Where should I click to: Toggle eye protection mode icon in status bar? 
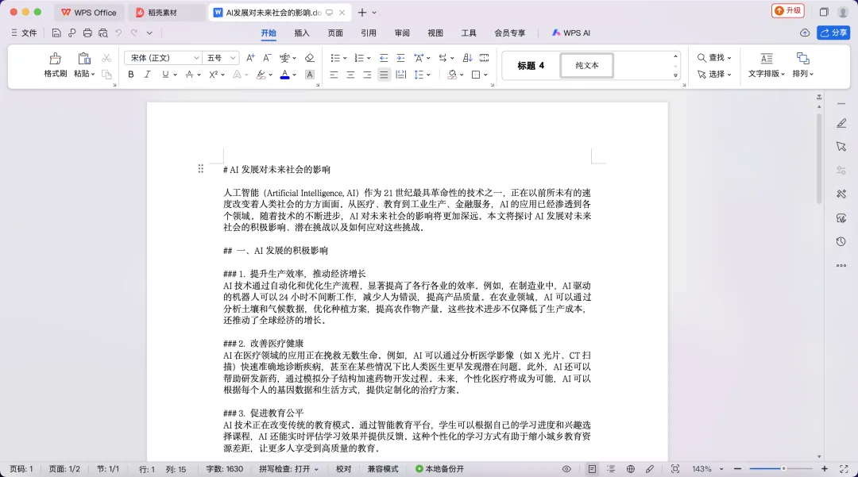(x=566, y=469)
